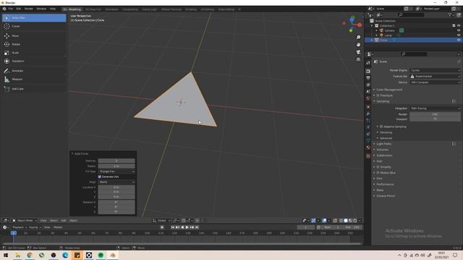This screenshot has width=463, height=260.
Task: Enable the Adaptive Sampling checkbox
Action: pos(381,127)
